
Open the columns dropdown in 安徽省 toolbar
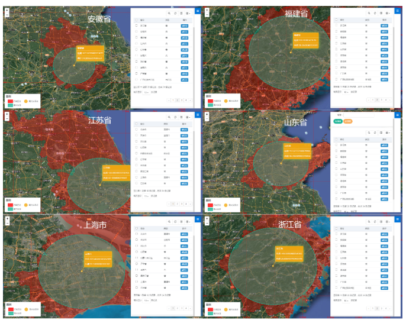pyautogui.click(x=188, y=13)
